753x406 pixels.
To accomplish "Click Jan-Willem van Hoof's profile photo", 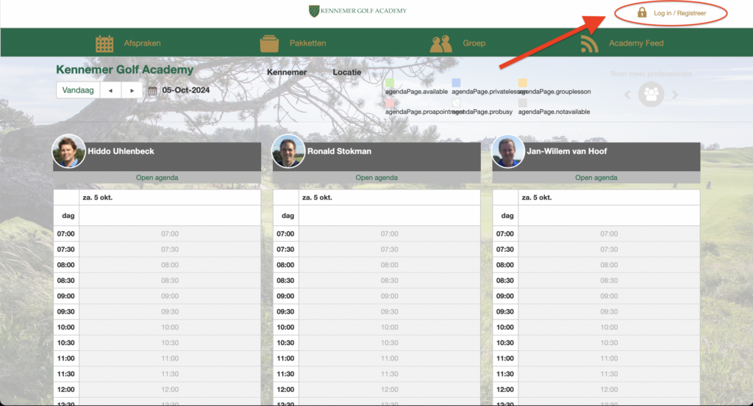I will pyautogui.click(x=507, y=151).
